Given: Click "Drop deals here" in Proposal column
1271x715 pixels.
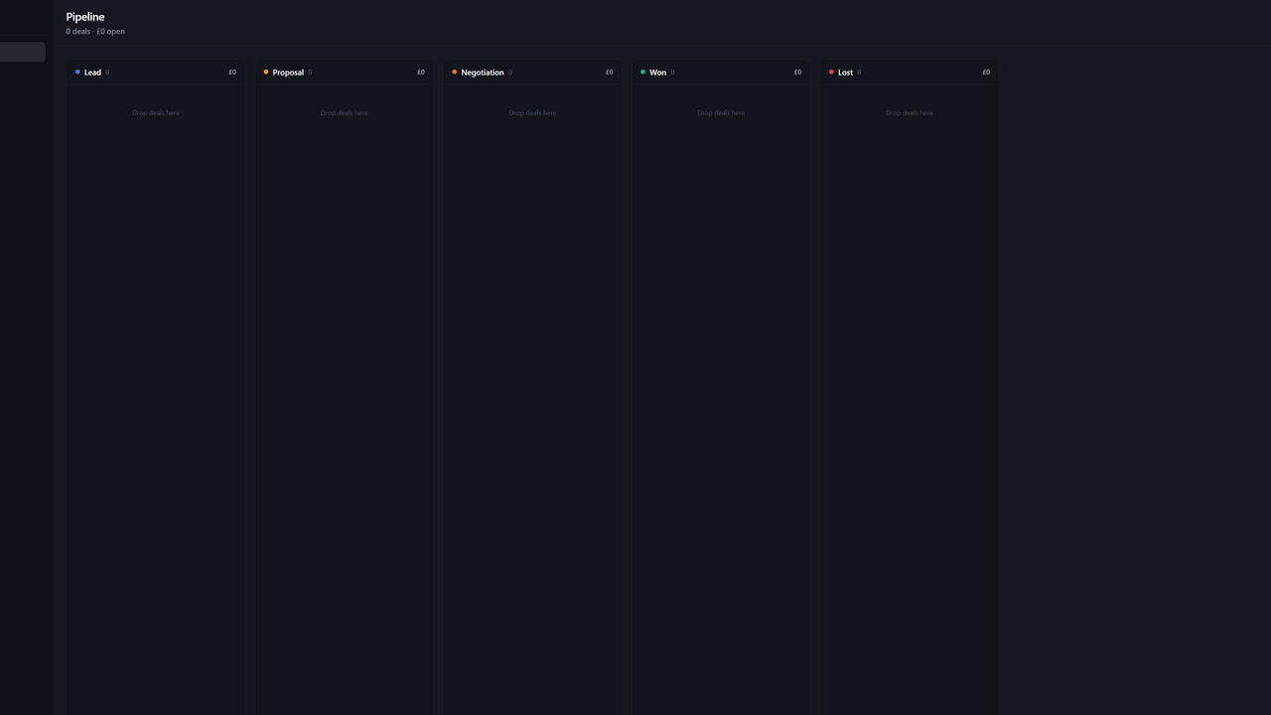Looking at the screenshot, I should click(x=344, y=113).
